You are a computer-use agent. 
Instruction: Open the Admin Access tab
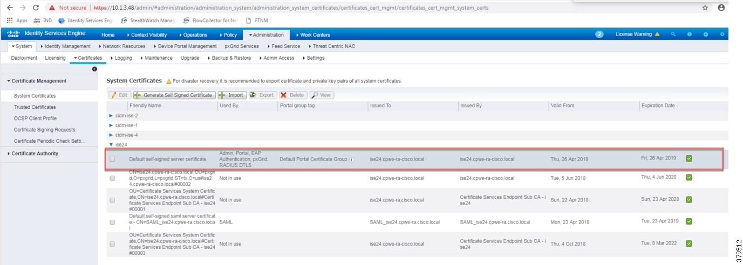click(276, 58)
